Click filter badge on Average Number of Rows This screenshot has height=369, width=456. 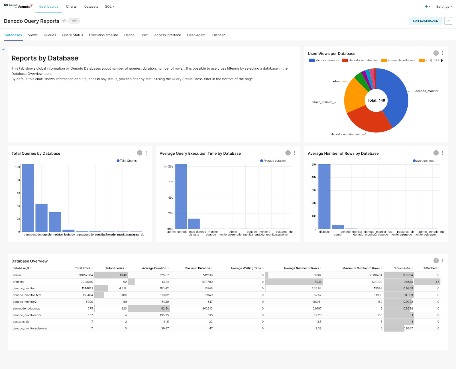coord(436,153)
